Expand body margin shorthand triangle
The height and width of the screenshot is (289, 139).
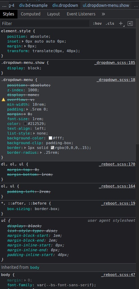(x=25, y=280)
